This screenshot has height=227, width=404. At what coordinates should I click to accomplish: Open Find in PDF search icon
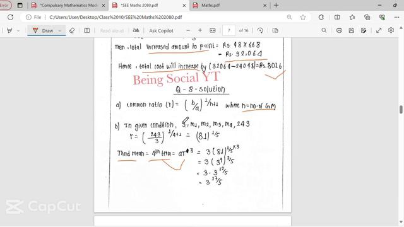(x=324, y=30)
